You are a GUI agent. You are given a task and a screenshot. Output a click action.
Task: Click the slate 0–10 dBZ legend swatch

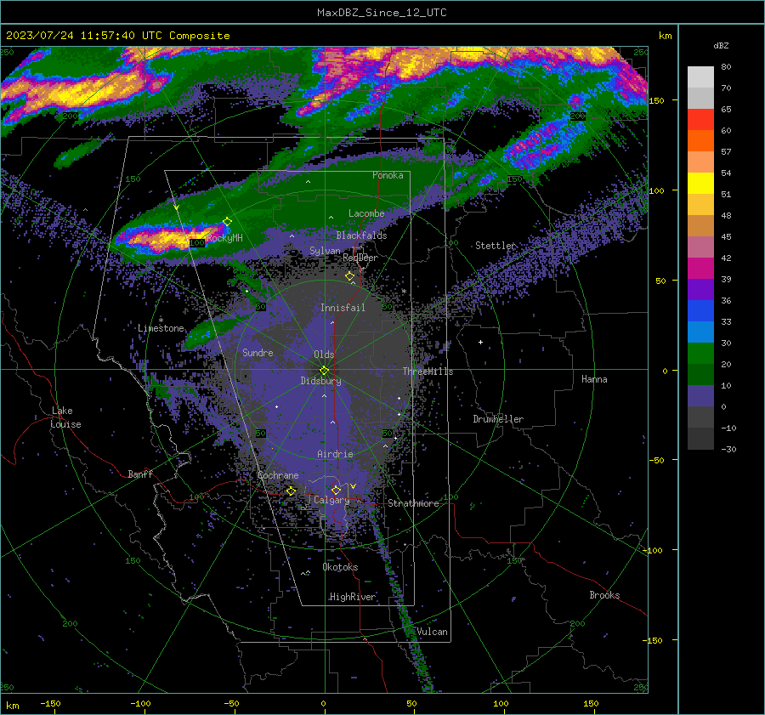700,395
